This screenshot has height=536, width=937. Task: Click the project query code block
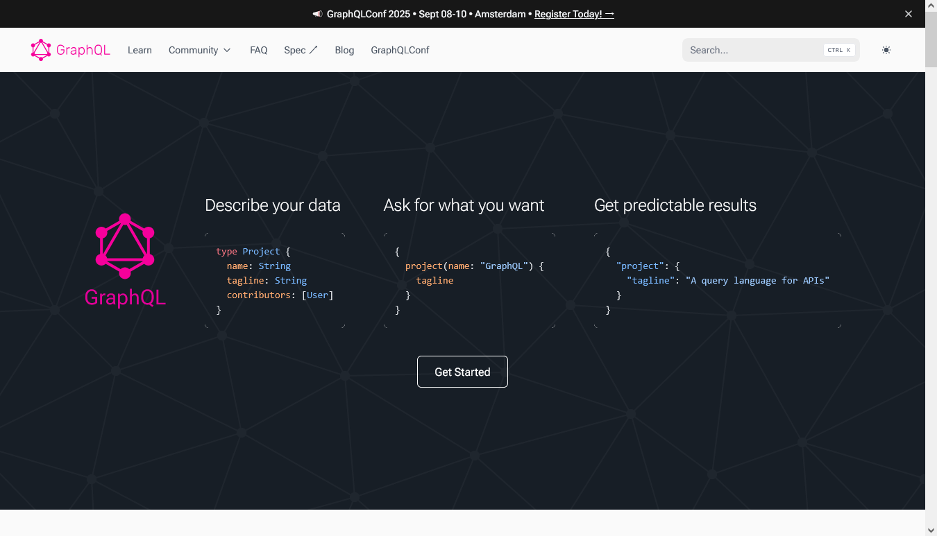click(469, 281)
